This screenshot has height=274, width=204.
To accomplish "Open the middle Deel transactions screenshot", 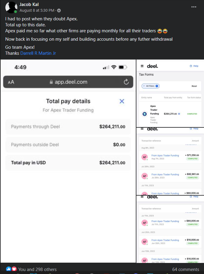I will point(170,161).
